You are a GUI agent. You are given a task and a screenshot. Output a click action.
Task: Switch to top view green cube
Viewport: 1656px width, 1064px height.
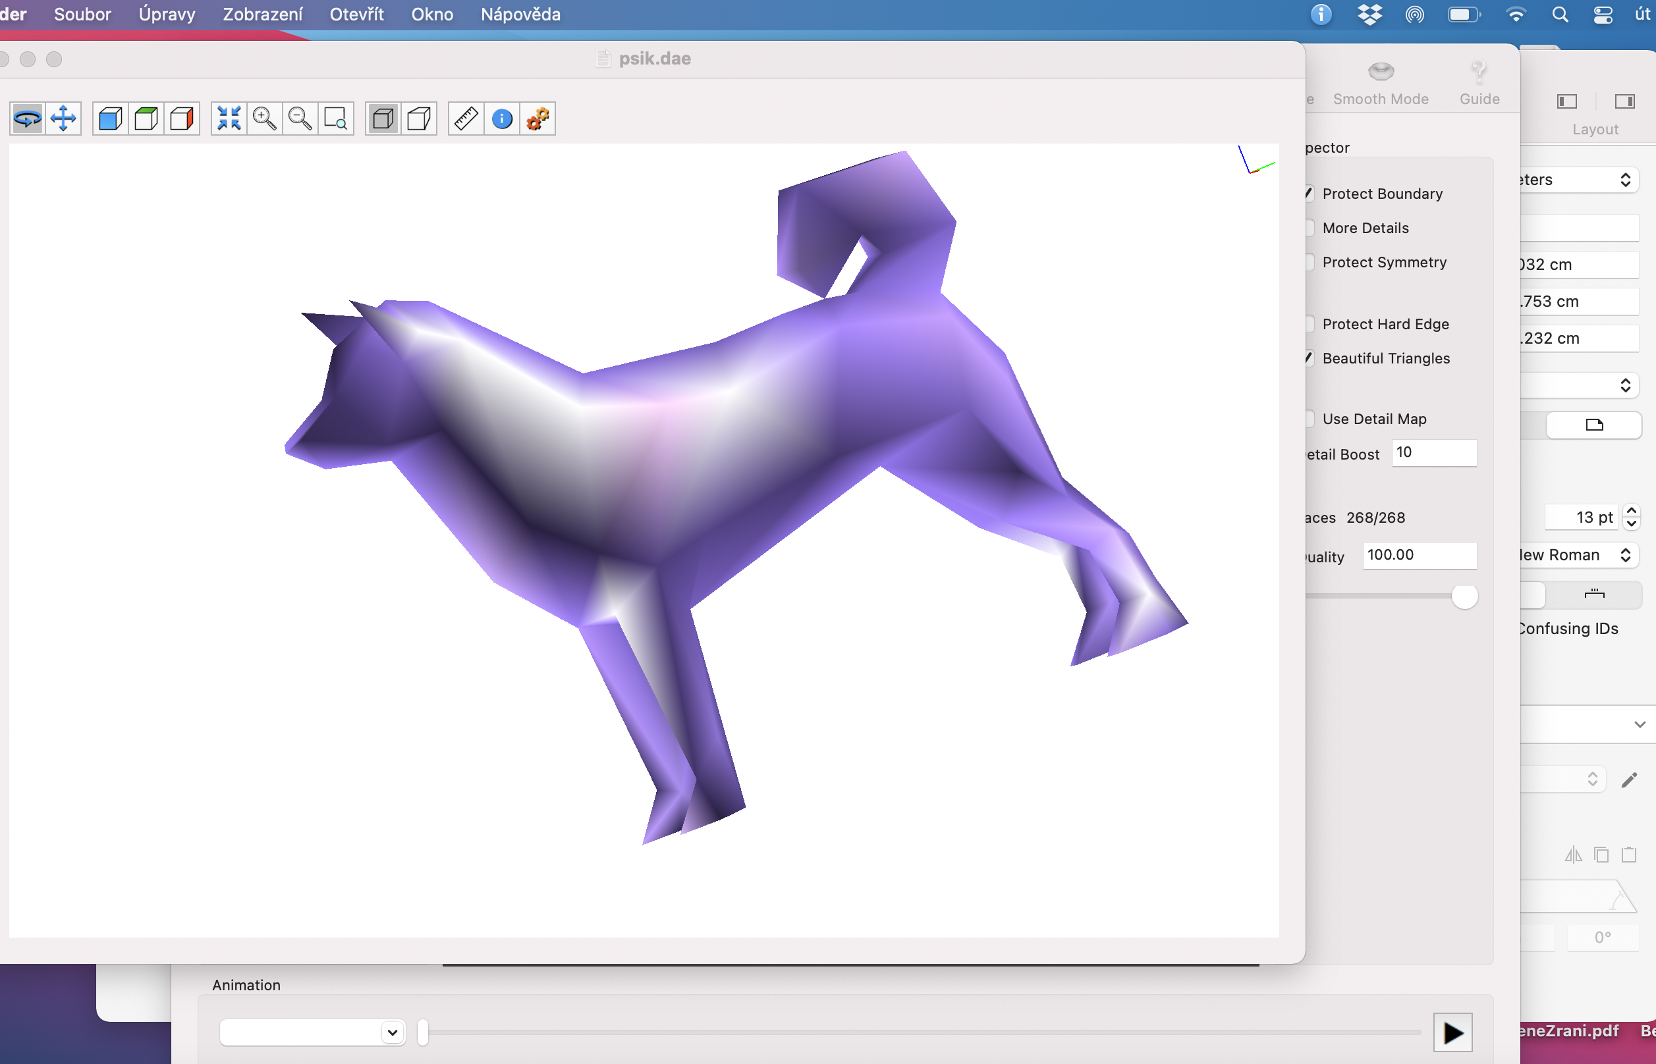coord(146,119)
